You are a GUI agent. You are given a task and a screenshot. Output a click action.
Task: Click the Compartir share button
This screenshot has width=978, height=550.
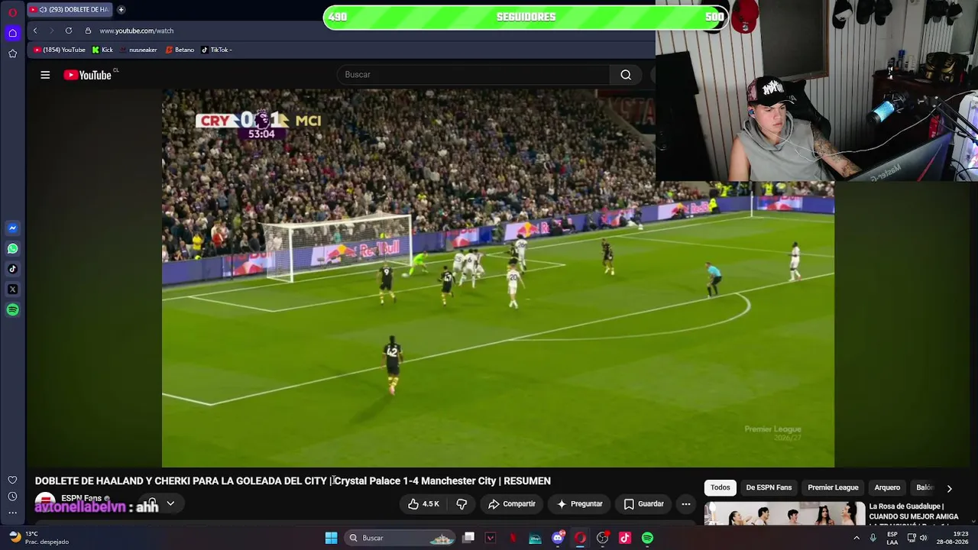tap(512, 504)
